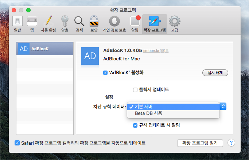Click the 확장 프로그램 얻기 button
The height and width of the screenshot is (160, 249).
[x=200, y=143]
